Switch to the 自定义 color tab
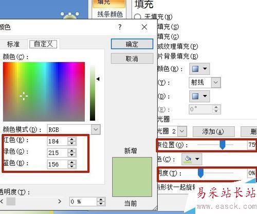Viewport: 257px width, 214px height. [x=43, y=44]
